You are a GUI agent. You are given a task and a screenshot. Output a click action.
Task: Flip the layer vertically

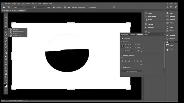click(x=141, y=51)
